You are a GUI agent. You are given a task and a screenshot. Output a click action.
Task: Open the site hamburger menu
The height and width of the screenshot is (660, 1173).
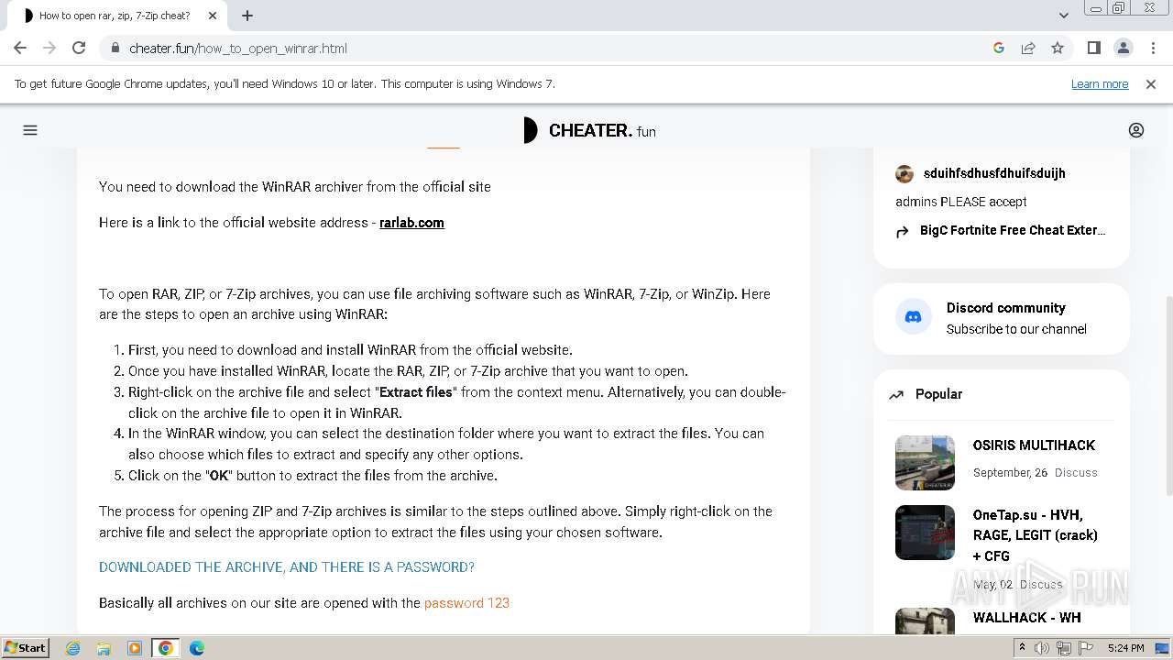[30, 130]
